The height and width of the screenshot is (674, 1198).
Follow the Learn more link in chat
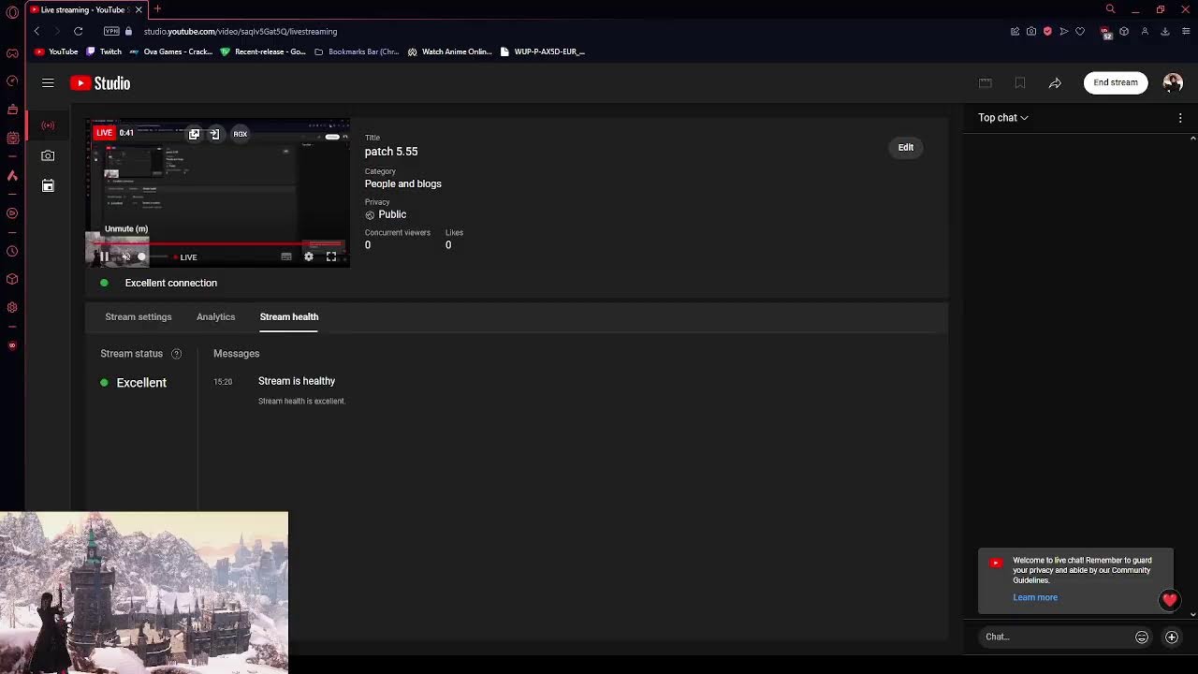pos(1035,598)
